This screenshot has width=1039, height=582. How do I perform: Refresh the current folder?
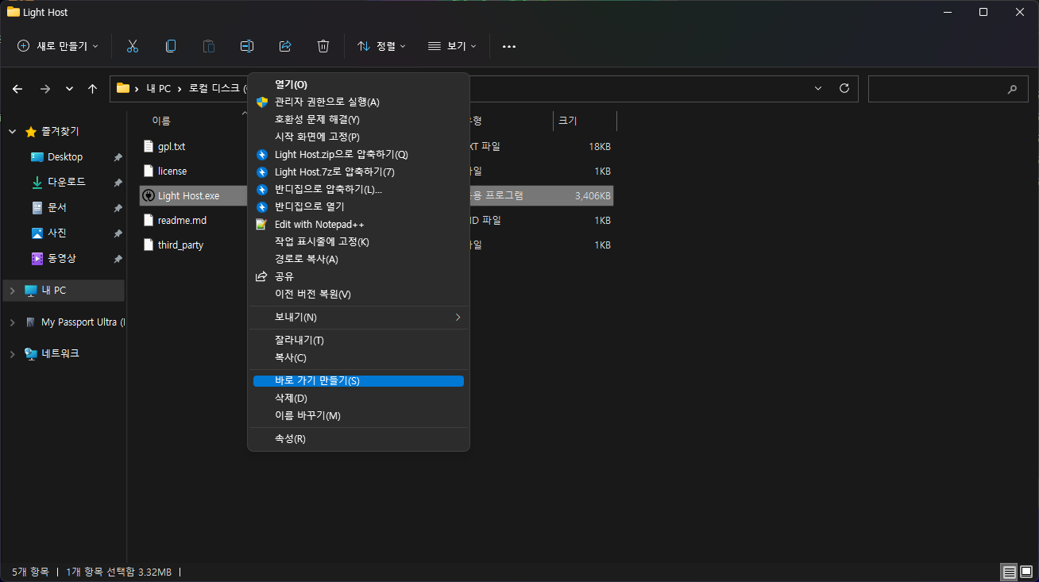tap(844, 88)
